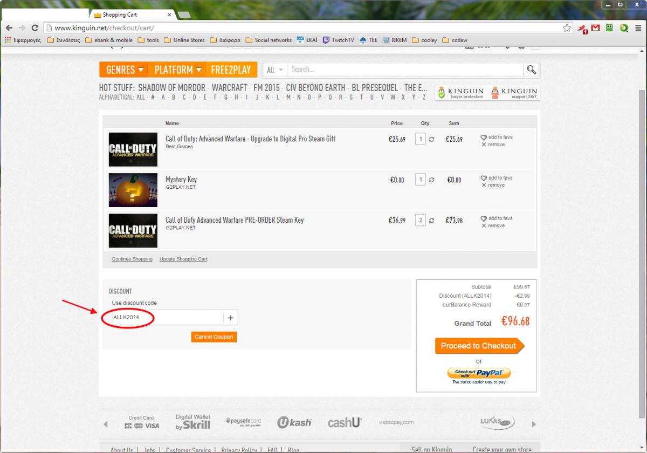Screen dimensions: 647x453
Task: Refresh quantity for the Digital Pro Steam Gift
Action: 431,140
